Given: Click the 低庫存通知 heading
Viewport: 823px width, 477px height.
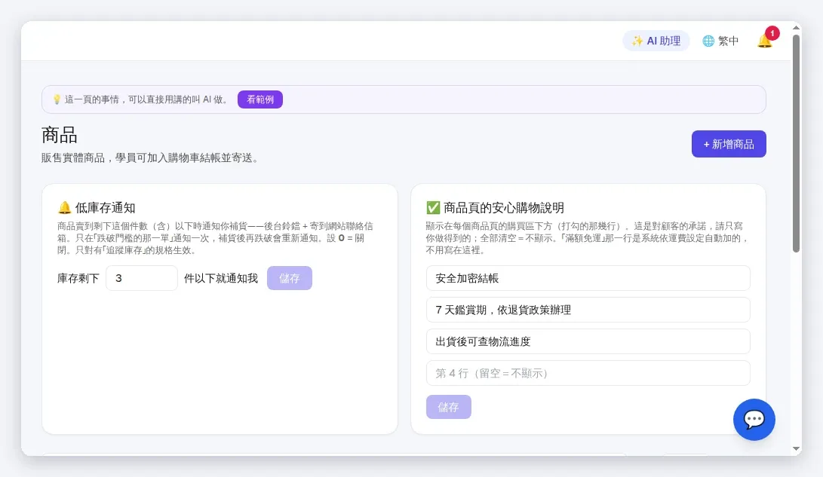Looking at the screenshot, I should (96, 207).
